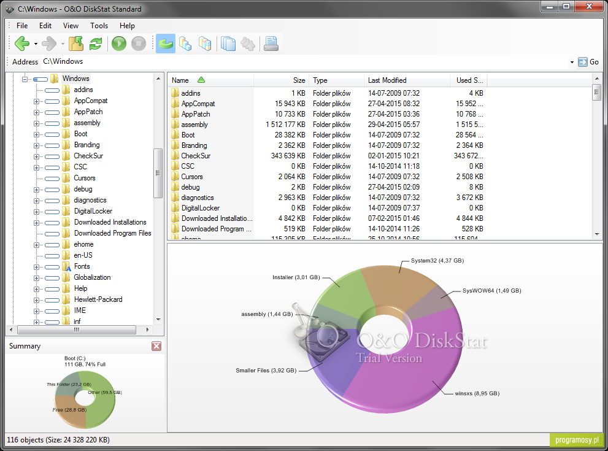Select the CSC row in file list

[328, 166]
